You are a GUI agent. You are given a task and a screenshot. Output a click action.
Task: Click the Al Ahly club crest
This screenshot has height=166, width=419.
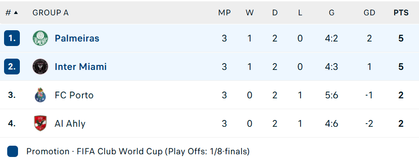pos(41,124)
